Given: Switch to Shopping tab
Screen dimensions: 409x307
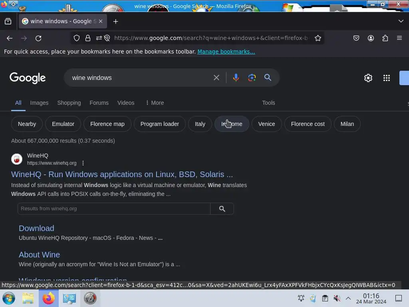Looking at the screenshot, I should [x=69, y=103].
